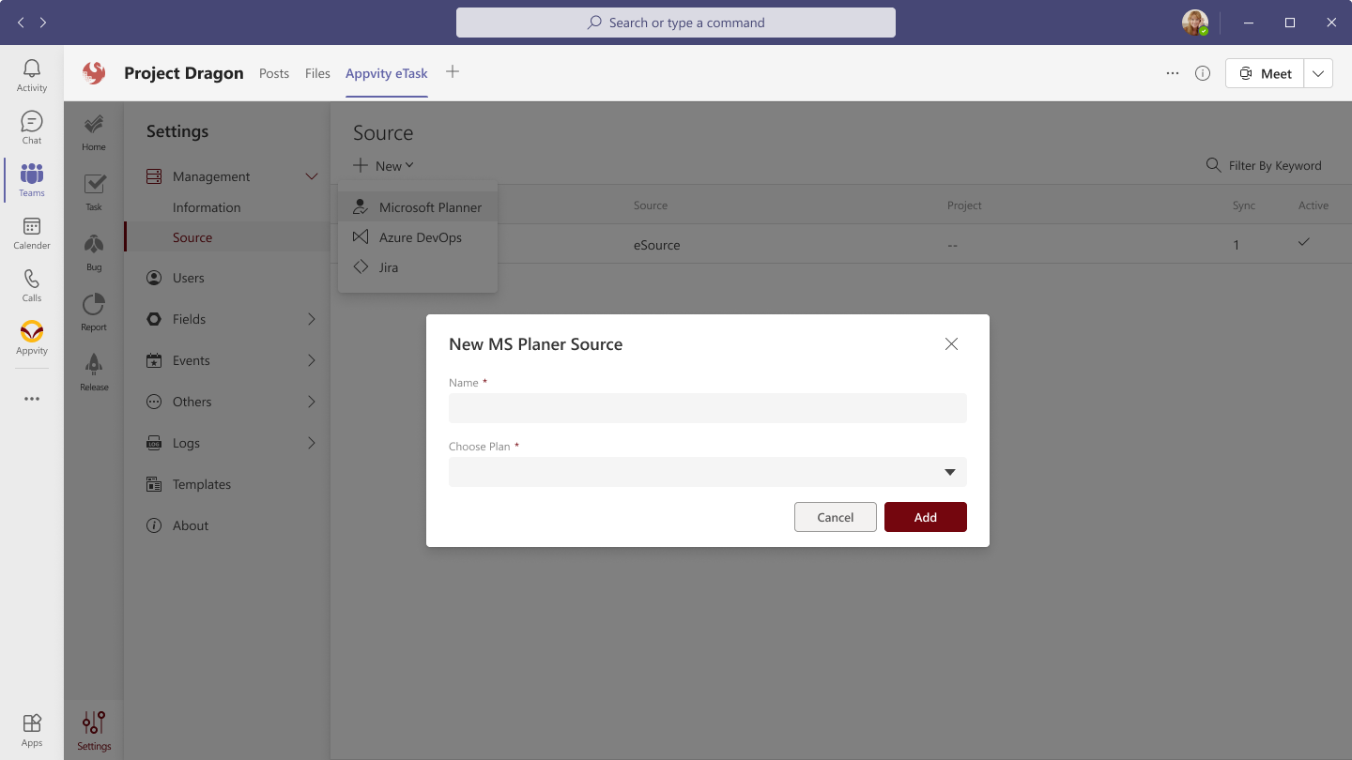
Task: Click the Name input field
Action: [707, 408]
